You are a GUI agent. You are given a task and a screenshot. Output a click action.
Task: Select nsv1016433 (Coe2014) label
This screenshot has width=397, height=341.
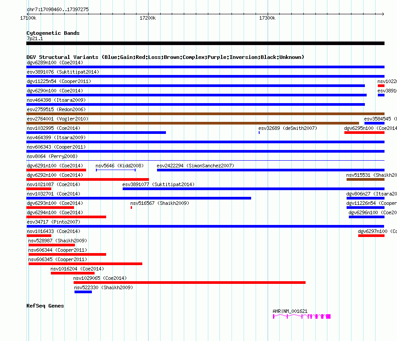[x=54, y=231]
